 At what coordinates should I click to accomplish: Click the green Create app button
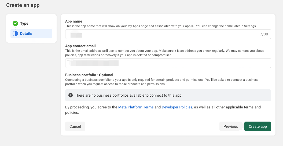(x=258, y=126)
